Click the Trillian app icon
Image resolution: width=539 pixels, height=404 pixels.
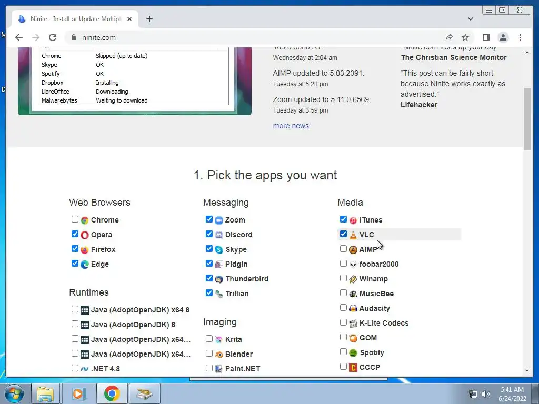[219, 294]
